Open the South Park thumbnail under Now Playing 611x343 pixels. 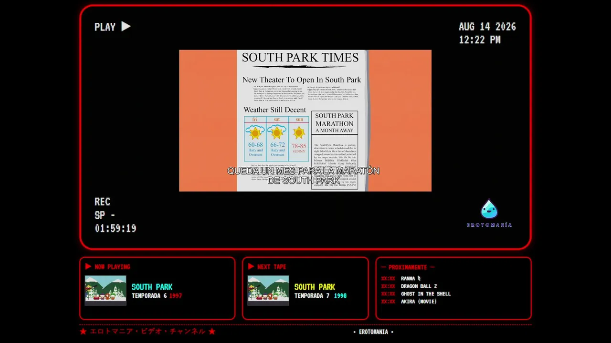[x=105, y=290]
